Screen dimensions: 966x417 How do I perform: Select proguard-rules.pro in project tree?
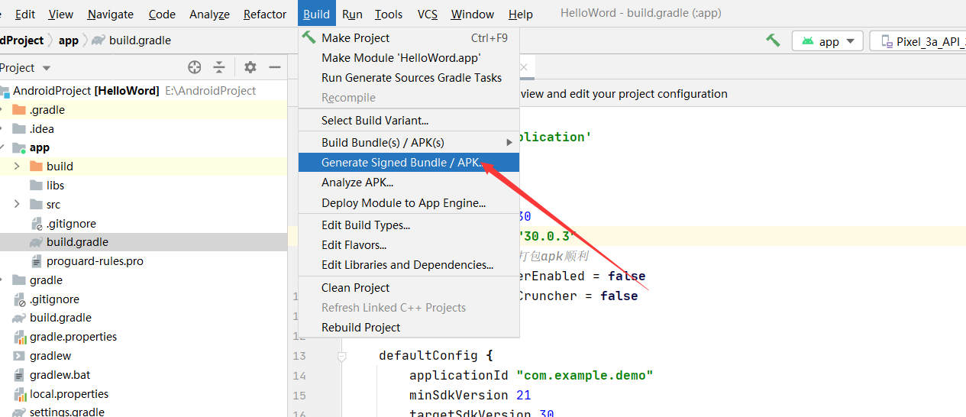tap(95, 261)
